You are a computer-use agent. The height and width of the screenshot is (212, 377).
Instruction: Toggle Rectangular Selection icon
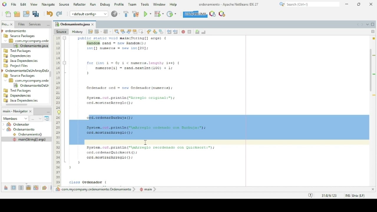[x=141, y=32]
